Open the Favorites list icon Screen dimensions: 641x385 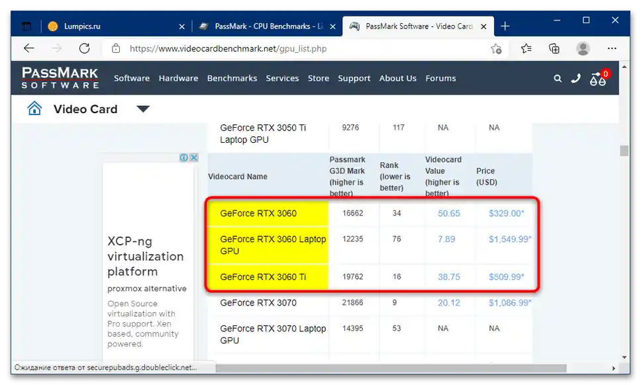[526, 49]
